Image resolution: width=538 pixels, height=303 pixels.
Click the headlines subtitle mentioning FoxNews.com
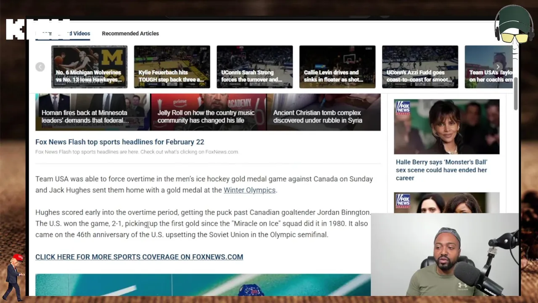[137, 152]
